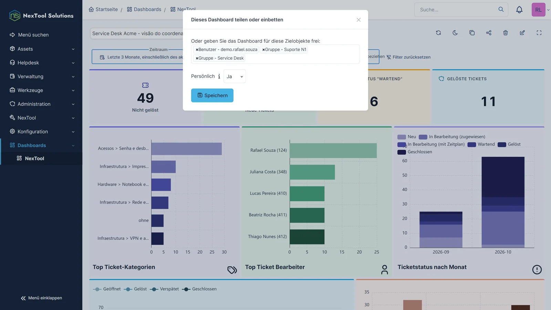Go to Startseite breadcrumb

point(103,9)
